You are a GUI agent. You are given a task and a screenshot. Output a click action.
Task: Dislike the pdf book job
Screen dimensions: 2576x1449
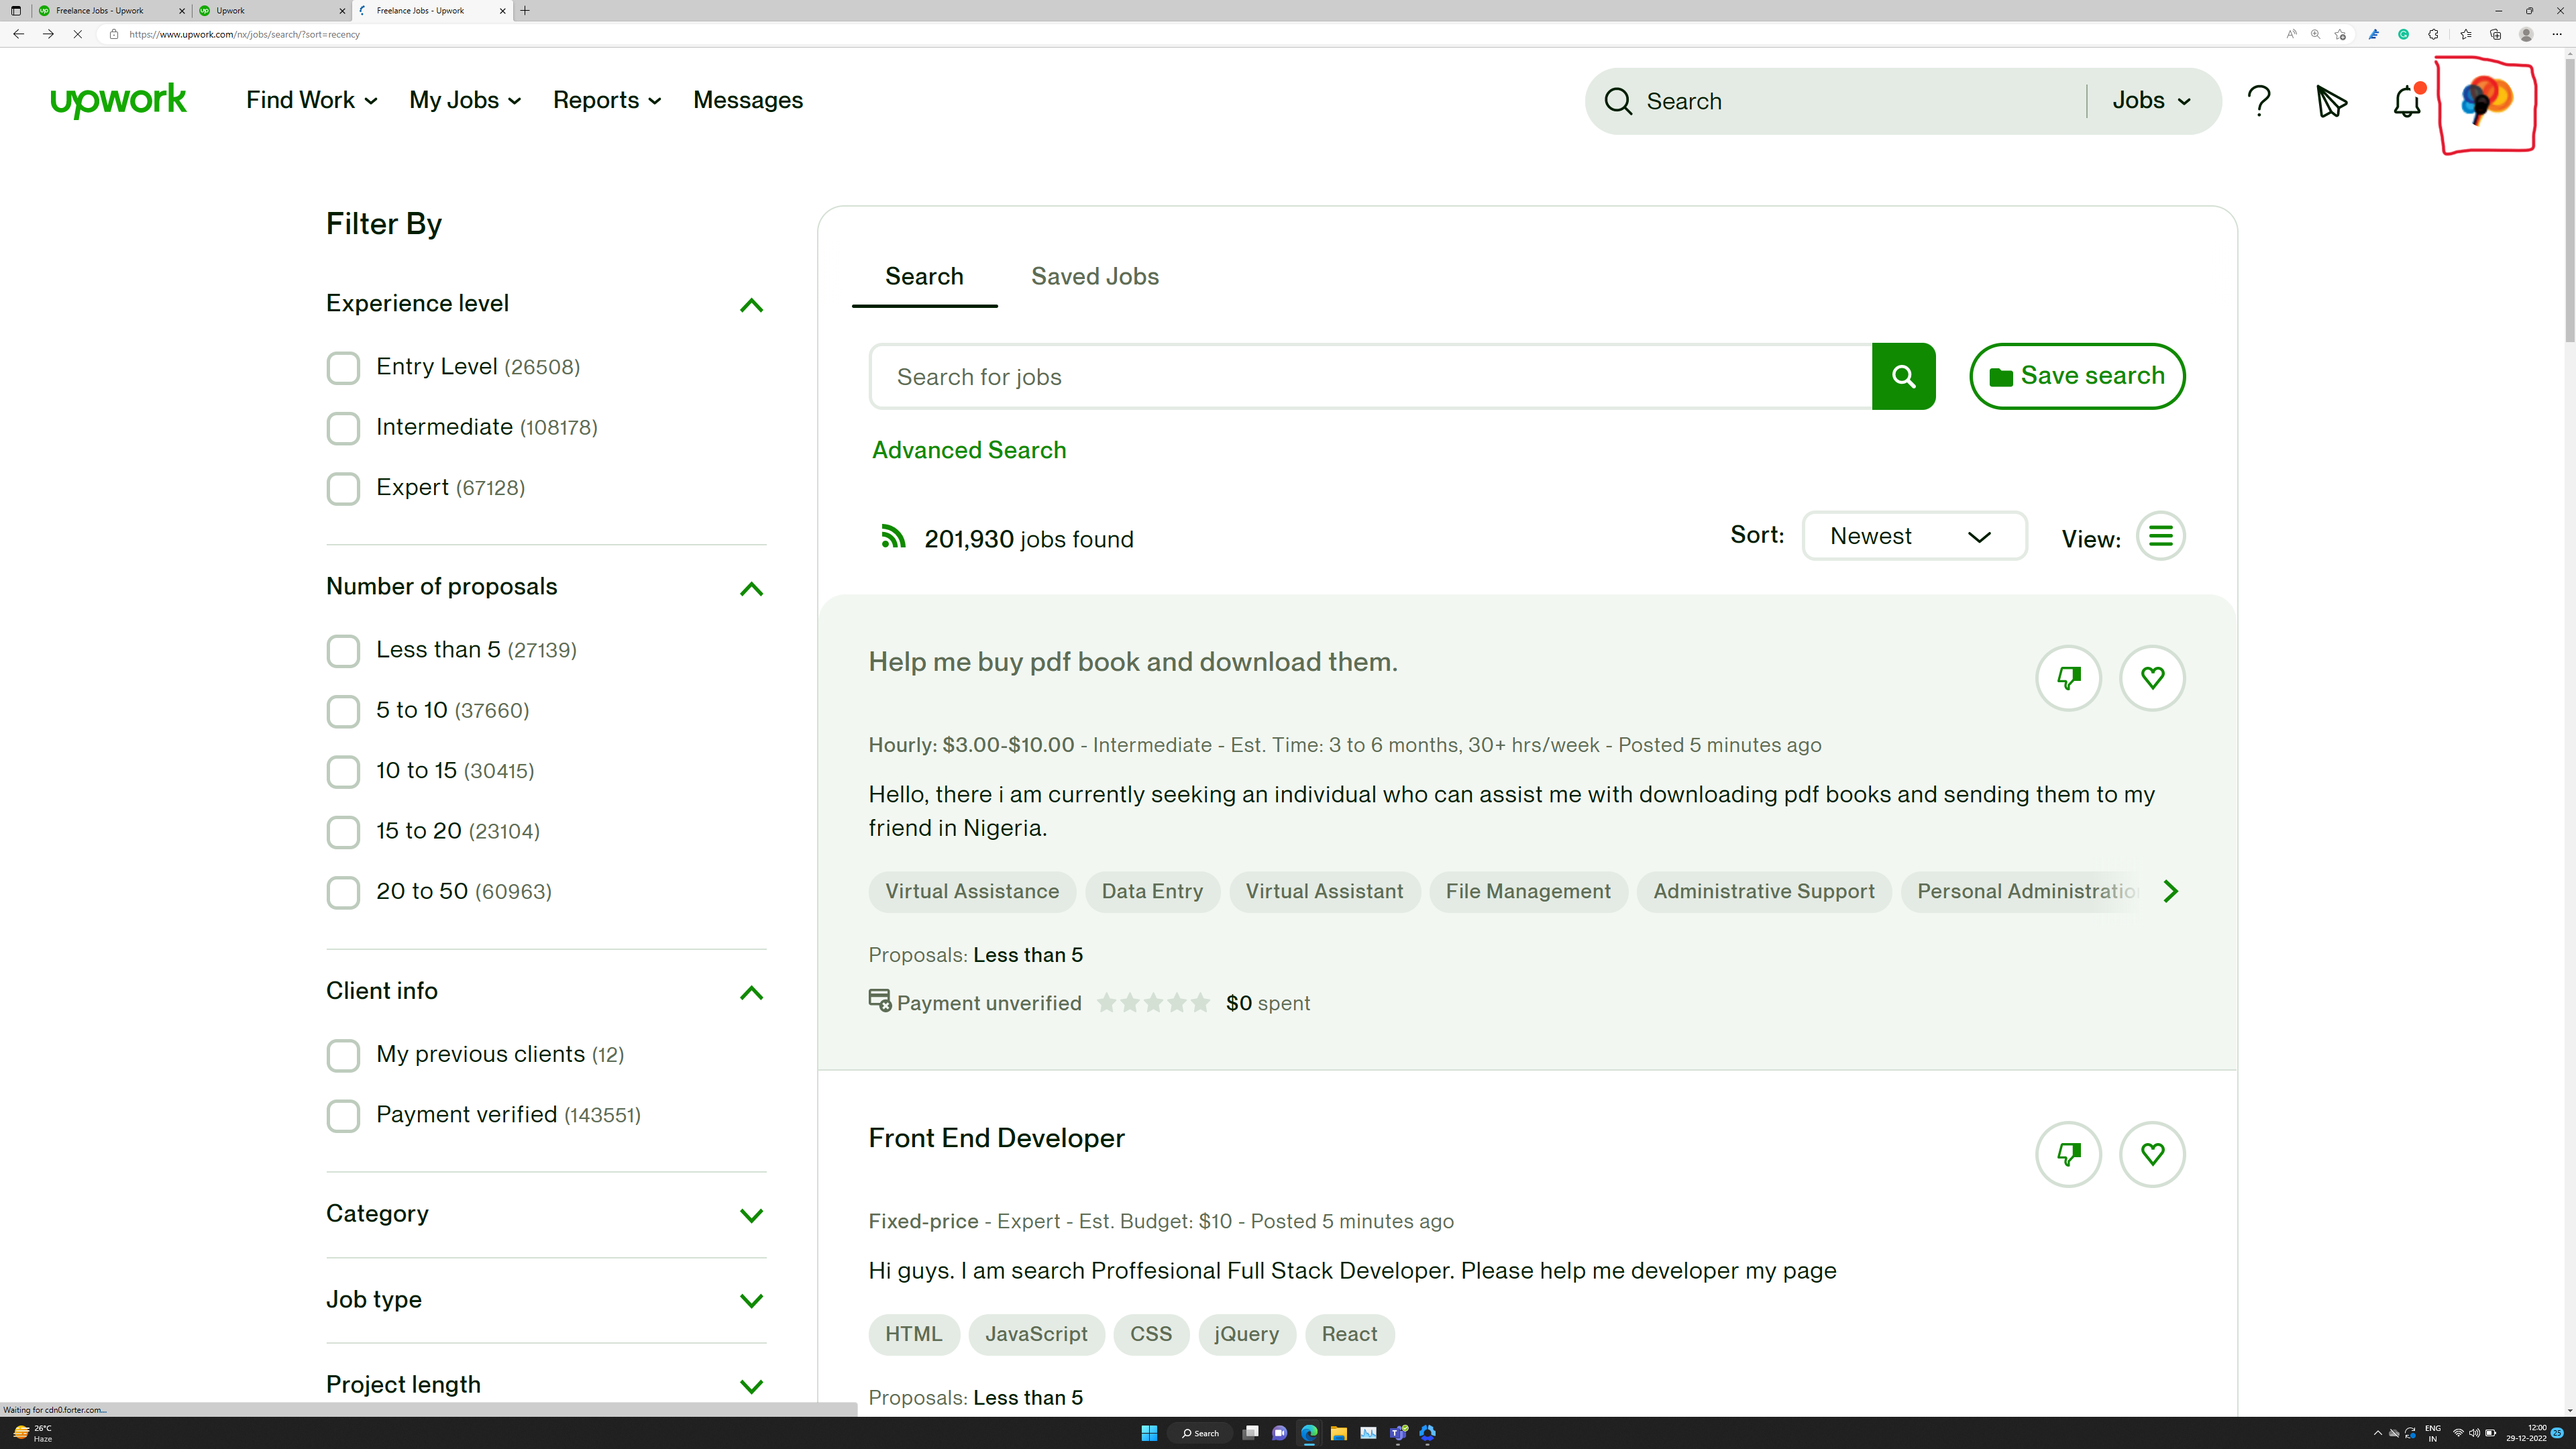point(2068,678)
